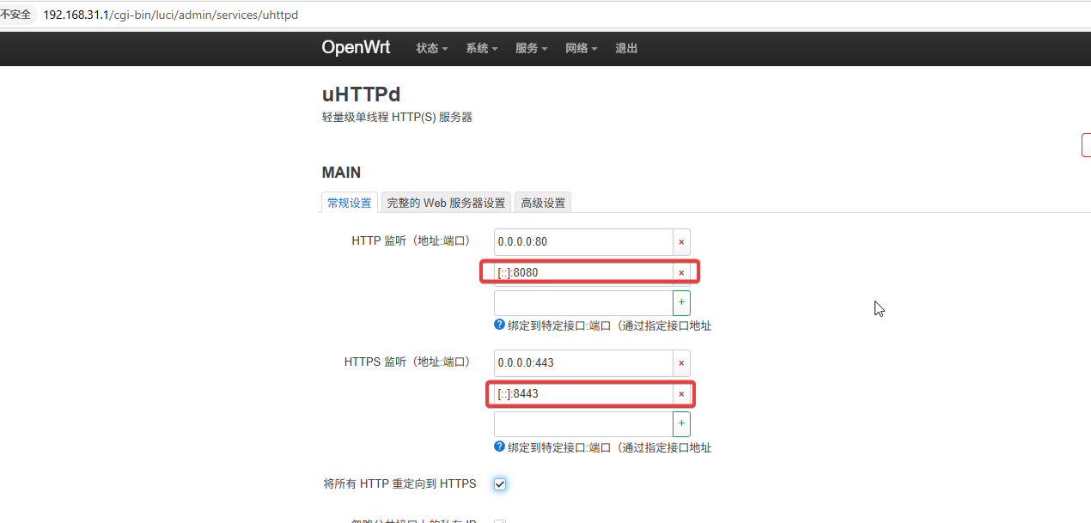
Task: Click the 0.0.0.0:443 HTTPS address field
Action: (583, 363)
